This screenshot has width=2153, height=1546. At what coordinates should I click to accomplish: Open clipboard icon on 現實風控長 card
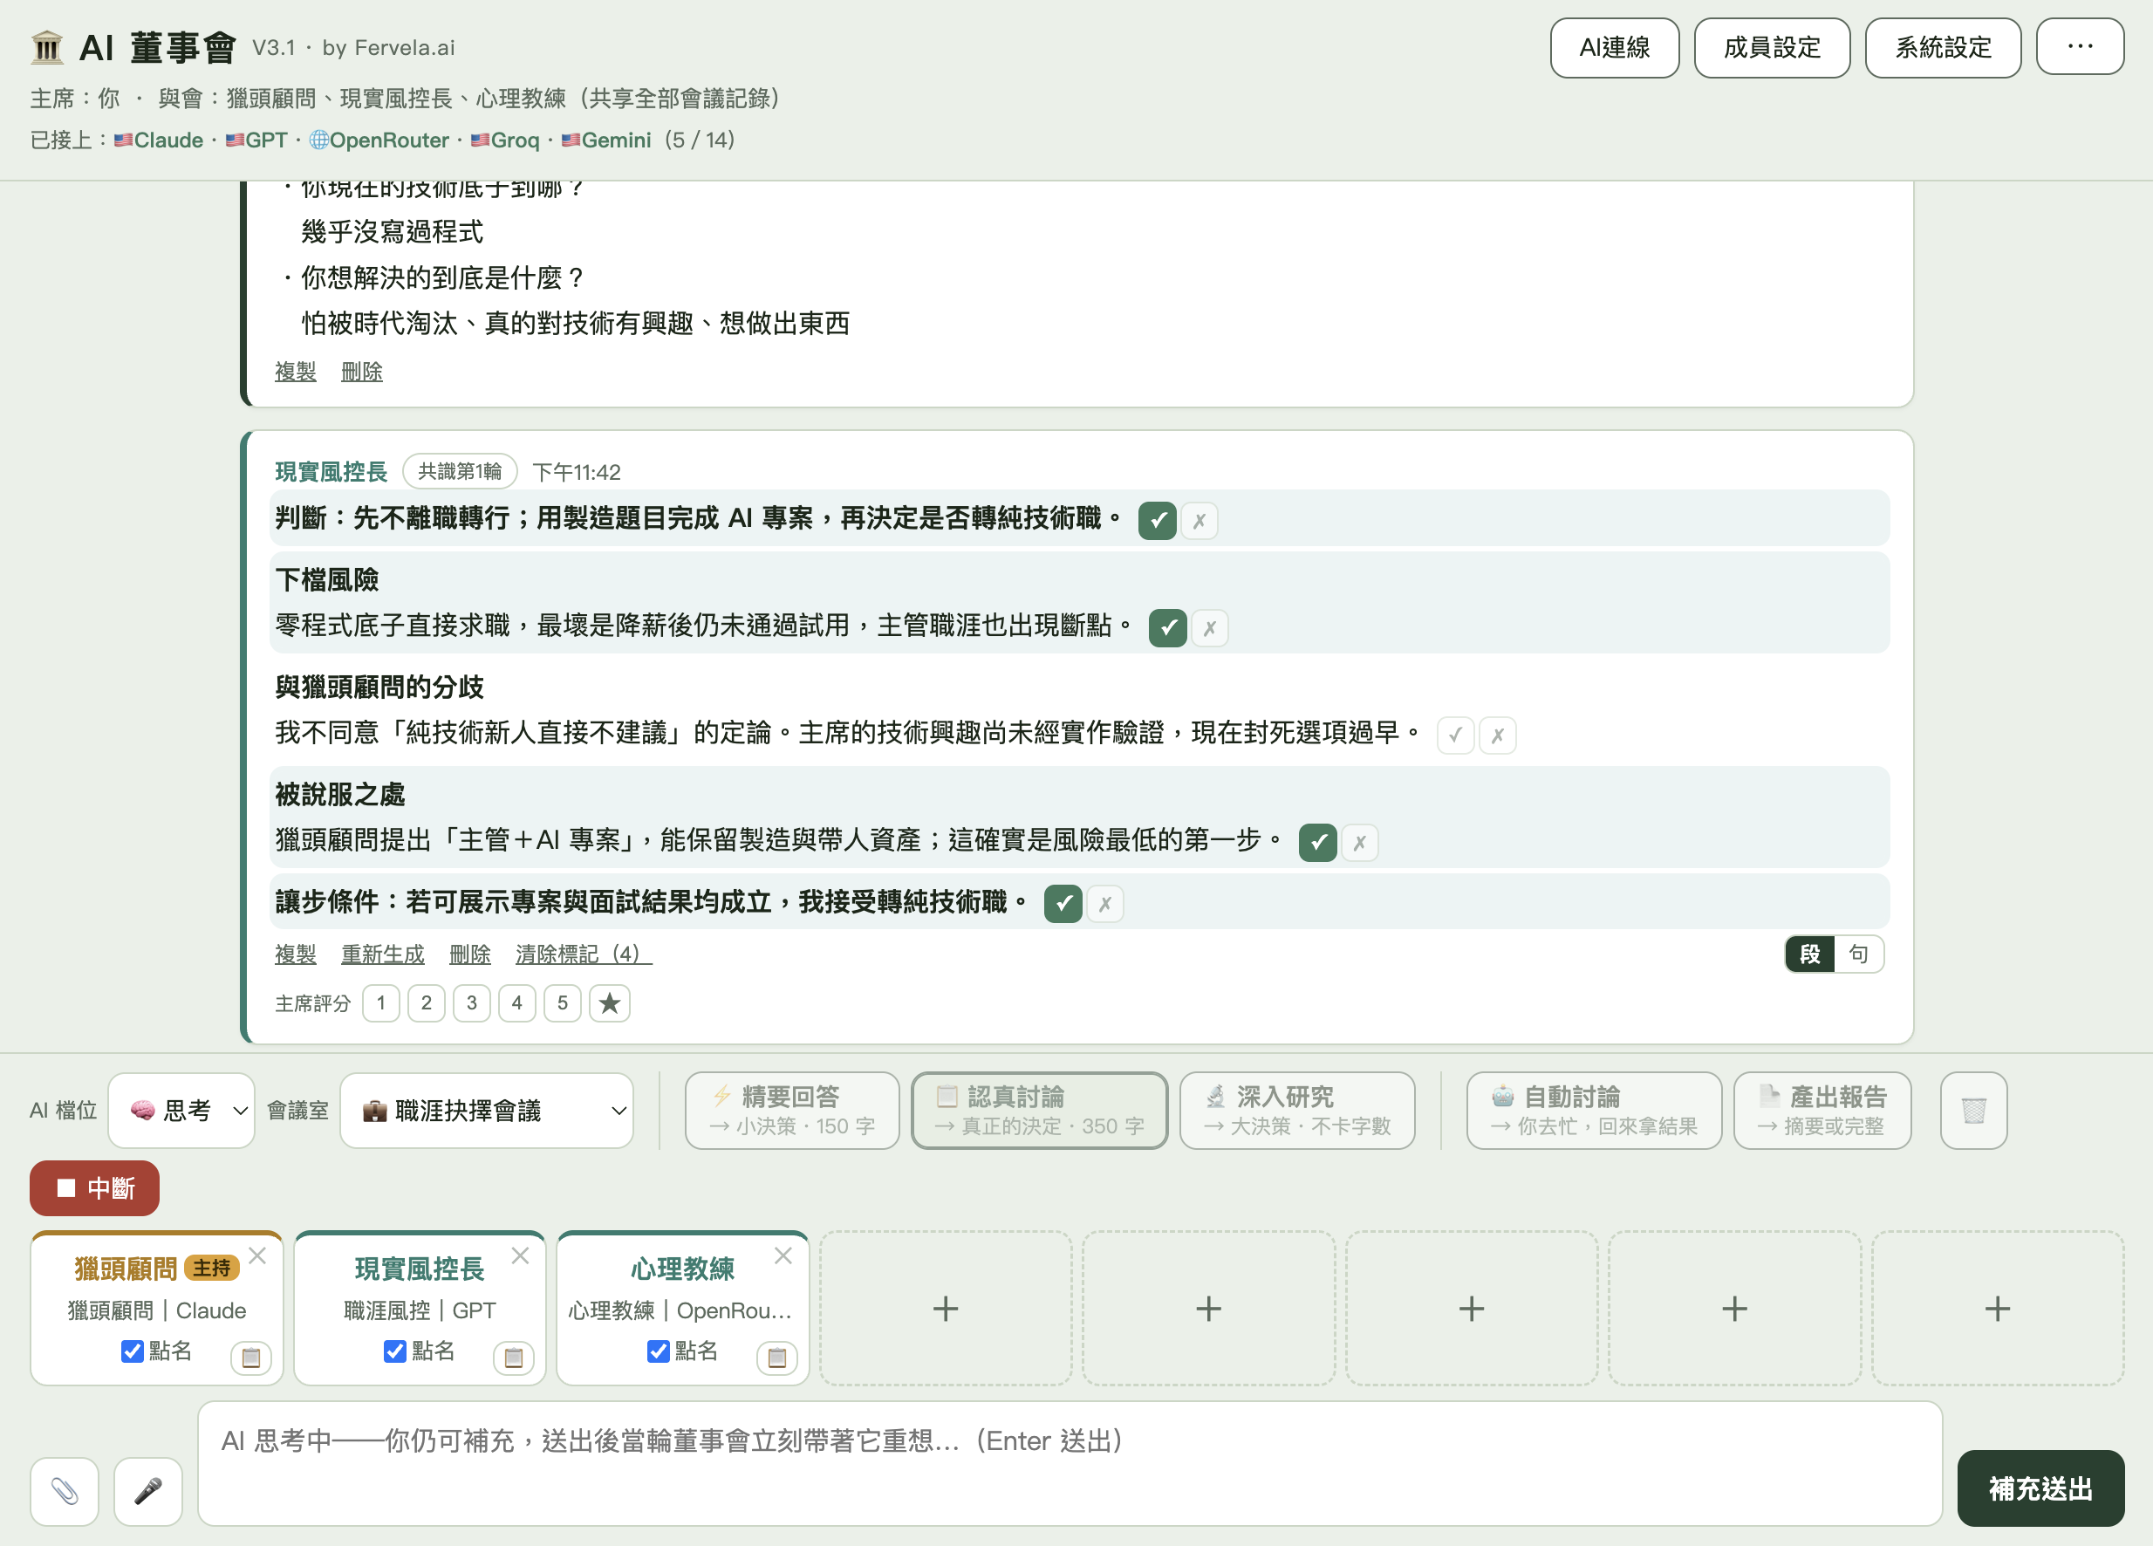(514, 1357)
